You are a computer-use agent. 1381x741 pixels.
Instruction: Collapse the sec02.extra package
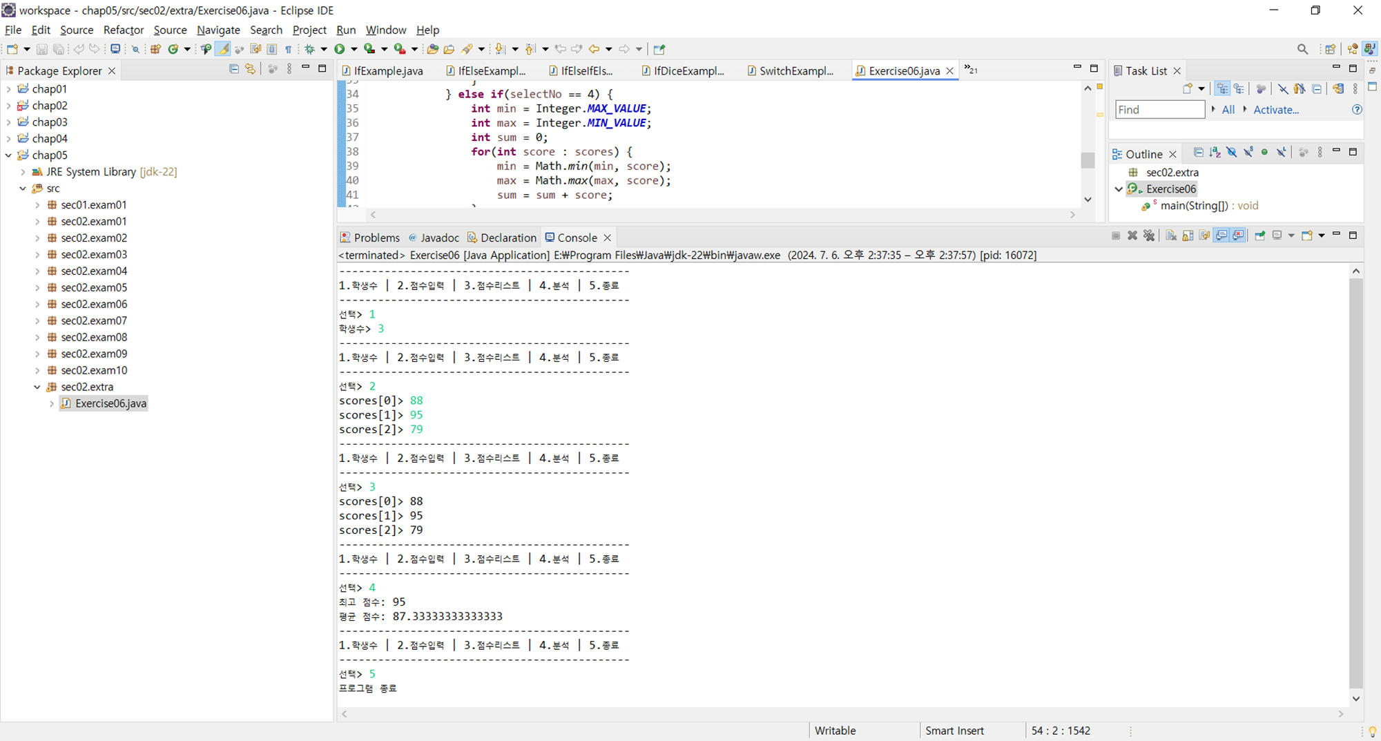(x=37, y=387)
